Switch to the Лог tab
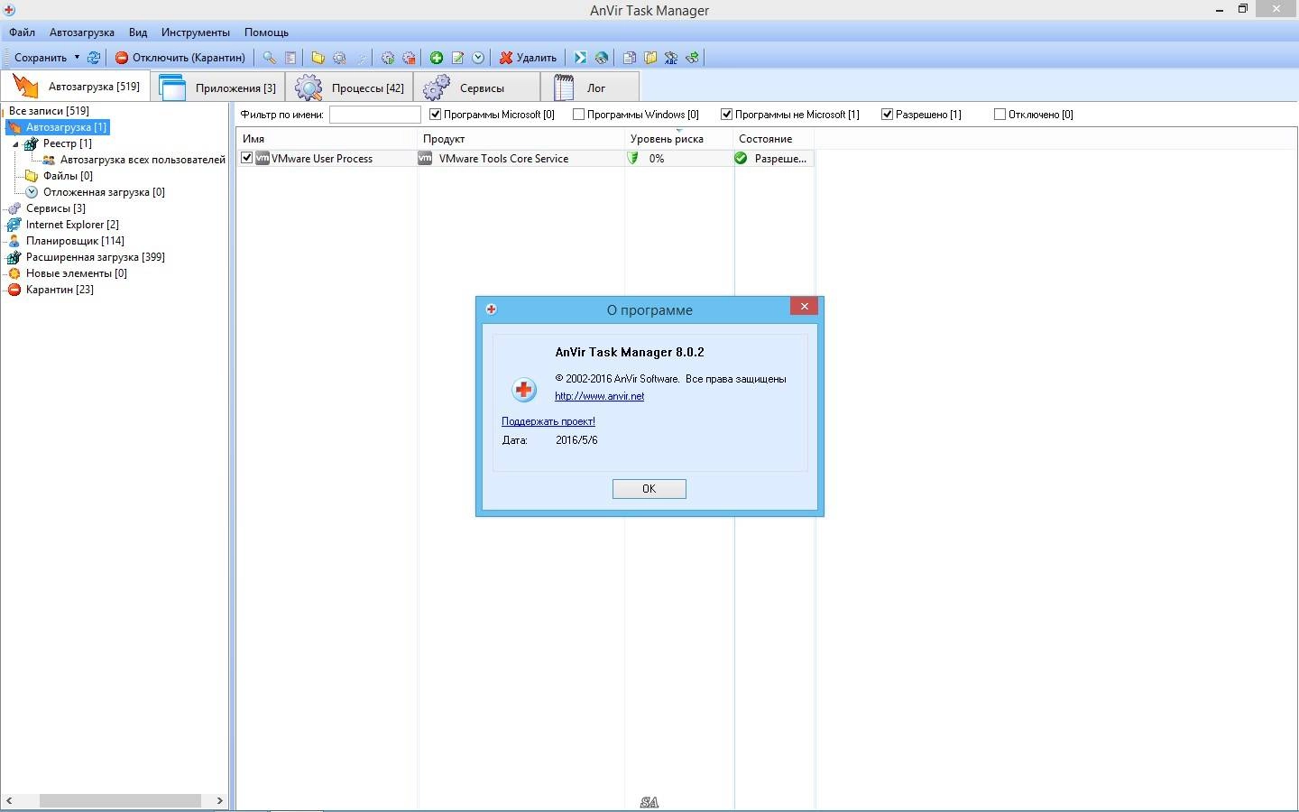This screenshot has height=812, width=1299. click(x=590, y=88)
